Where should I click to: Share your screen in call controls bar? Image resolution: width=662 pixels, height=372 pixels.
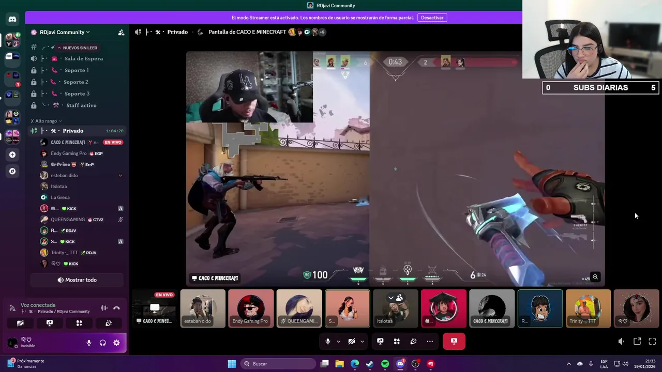click(380, 342)
